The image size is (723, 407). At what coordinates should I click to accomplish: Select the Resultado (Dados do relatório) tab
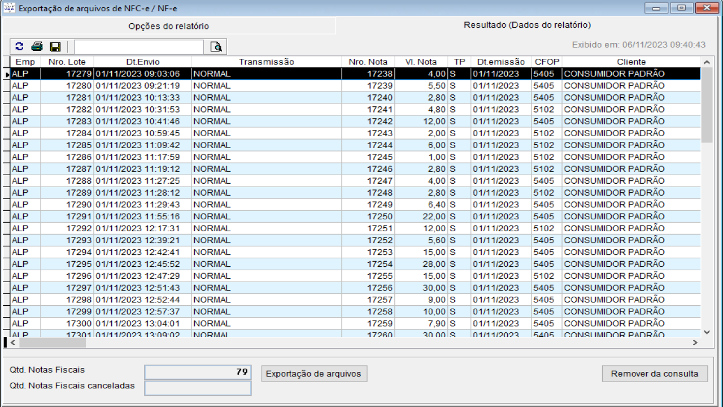[527, 25]
